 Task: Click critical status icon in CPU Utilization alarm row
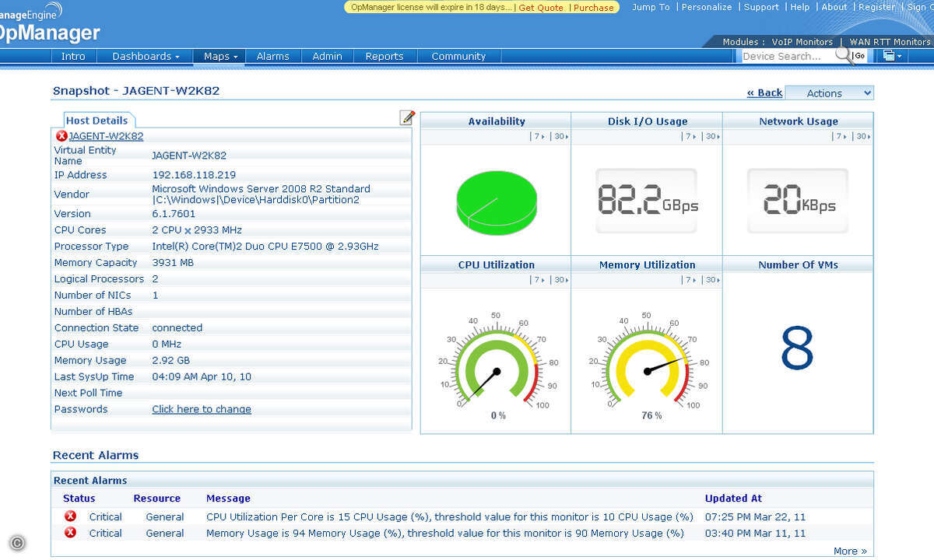tap(71, 516)
